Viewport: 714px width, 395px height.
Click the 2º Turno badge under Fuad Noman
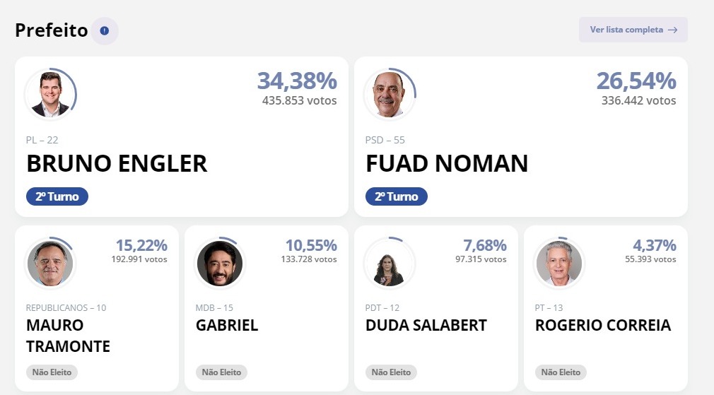coord(396,196)
